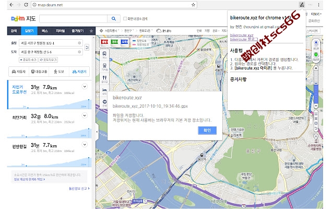Click the green 경유 flag marker tool
Screen dimensions: 334x209
pyautogui.click(x=114, y=42)
